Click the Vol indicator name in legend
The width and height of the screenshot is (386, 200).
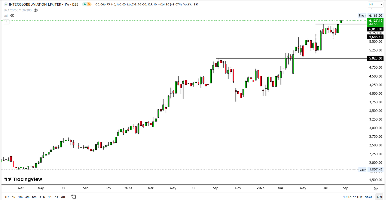tap(5, 15)
